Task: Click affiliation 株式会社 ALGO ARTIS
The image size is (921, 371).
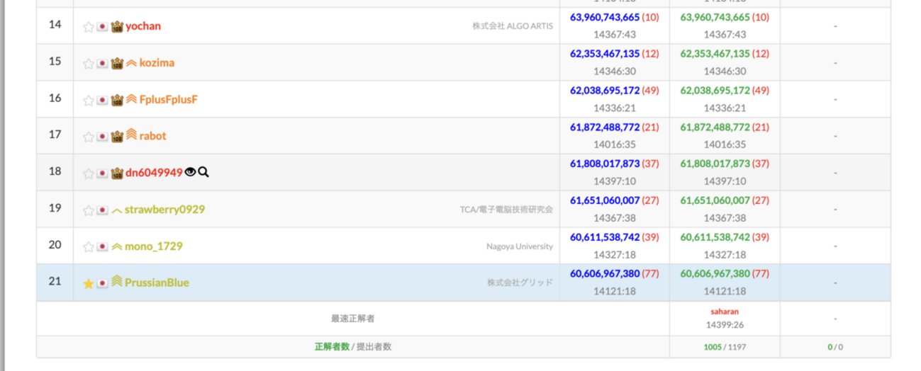Action: click(513, 26)
